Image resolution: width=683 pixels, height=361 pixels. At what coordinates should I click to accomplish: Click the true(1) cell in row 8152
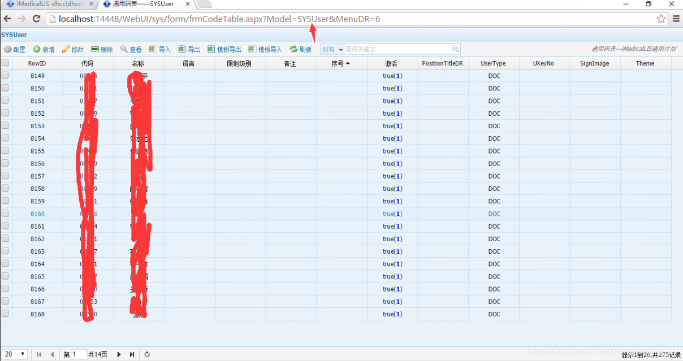[392, 113]
